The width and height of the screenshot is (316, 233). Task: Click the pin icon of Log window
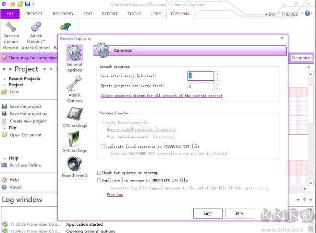[x=305, y=200]
